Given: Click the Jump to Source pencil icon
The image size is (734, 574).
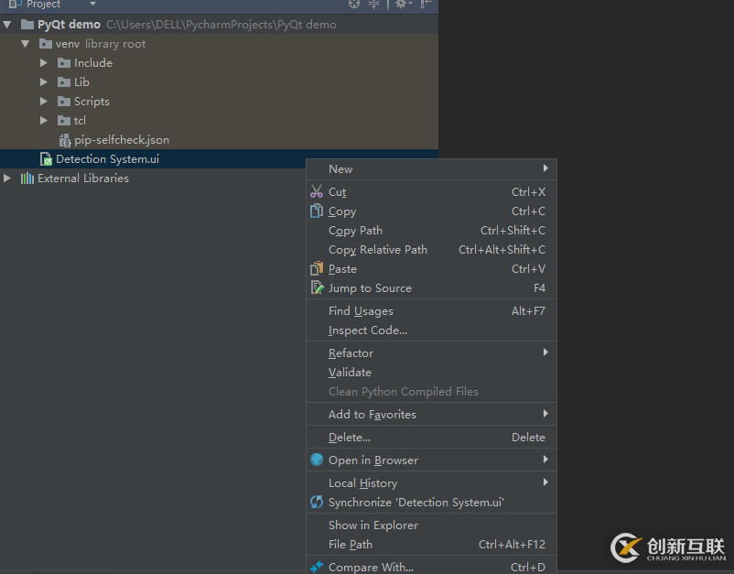Looking at the screenshot, I should (x=317, y=287).
